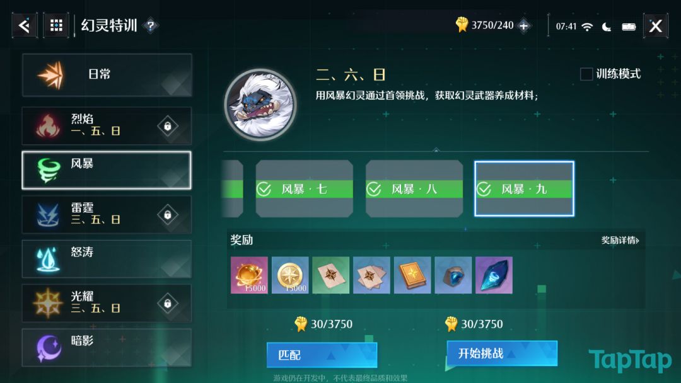
Task: Switch to the 日常 daily tab
Action: [107, 75]
